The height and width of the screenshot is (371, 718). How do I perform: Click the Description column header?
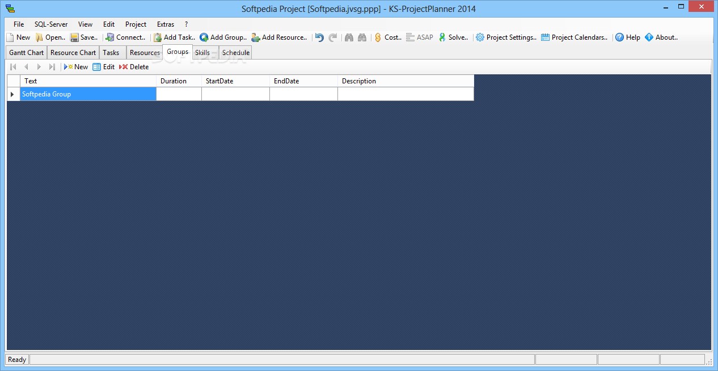pos(406,81)
